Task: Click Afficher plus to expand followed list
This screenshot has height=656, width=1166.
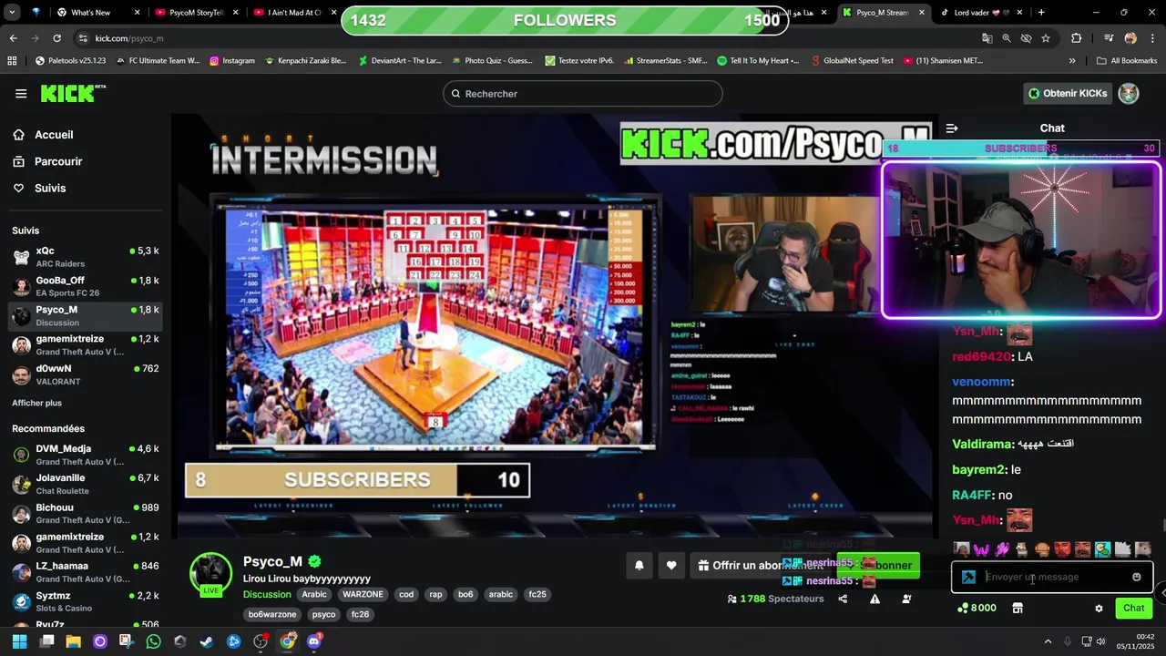Action: tap(37, 403)
